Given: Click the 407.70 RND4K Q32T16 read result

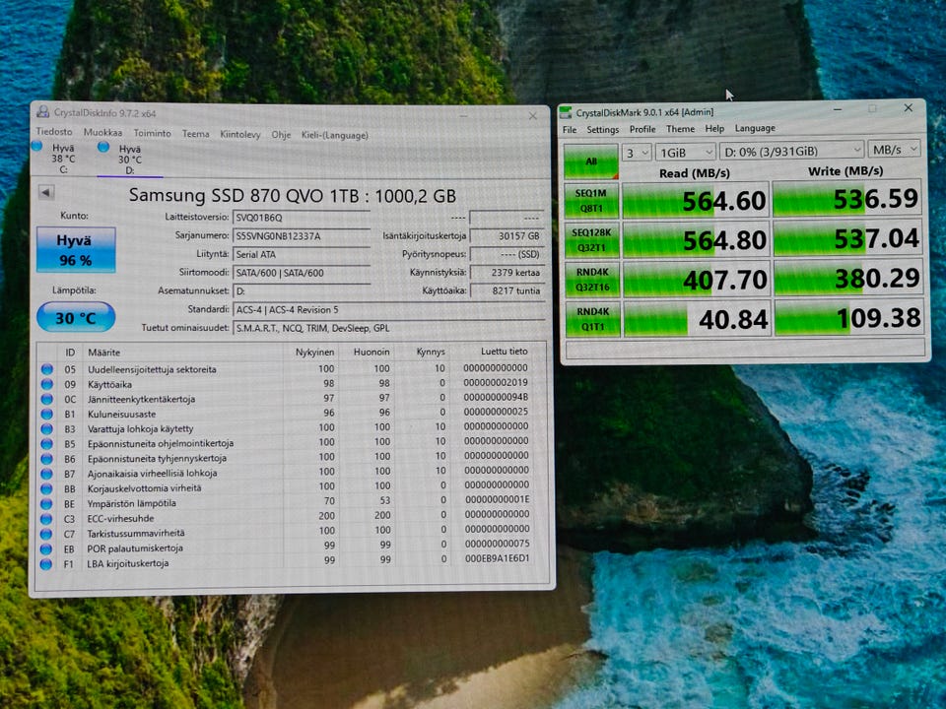Looking at the screenshot, I should [697, 280].
